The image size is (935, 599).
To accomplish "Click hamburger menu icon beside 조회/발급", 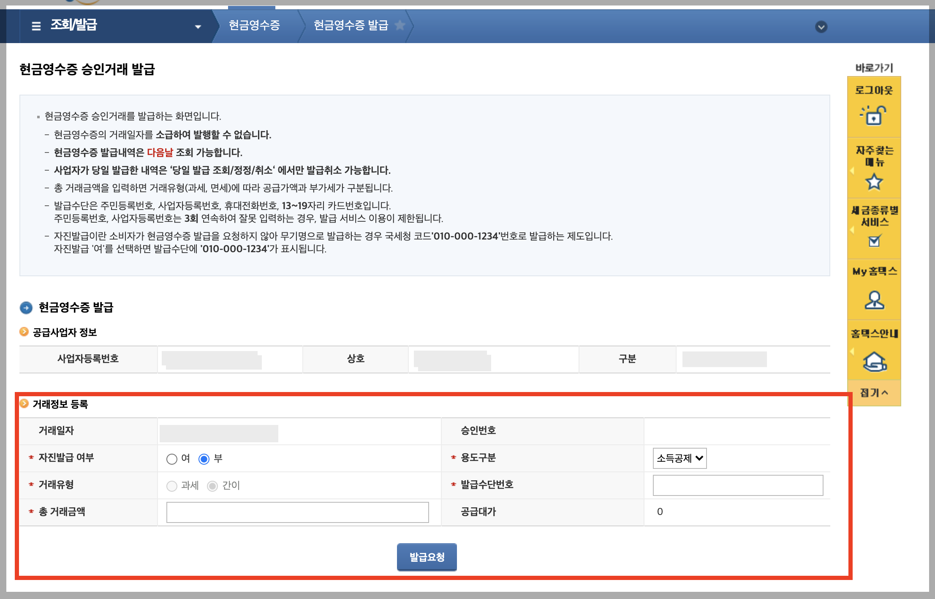I will pyautogui.click(x=36, y=26).
